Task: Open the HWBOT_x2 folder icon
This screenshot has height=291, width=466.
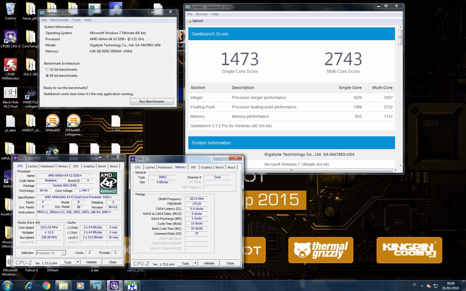Action: tap(31, 123)
